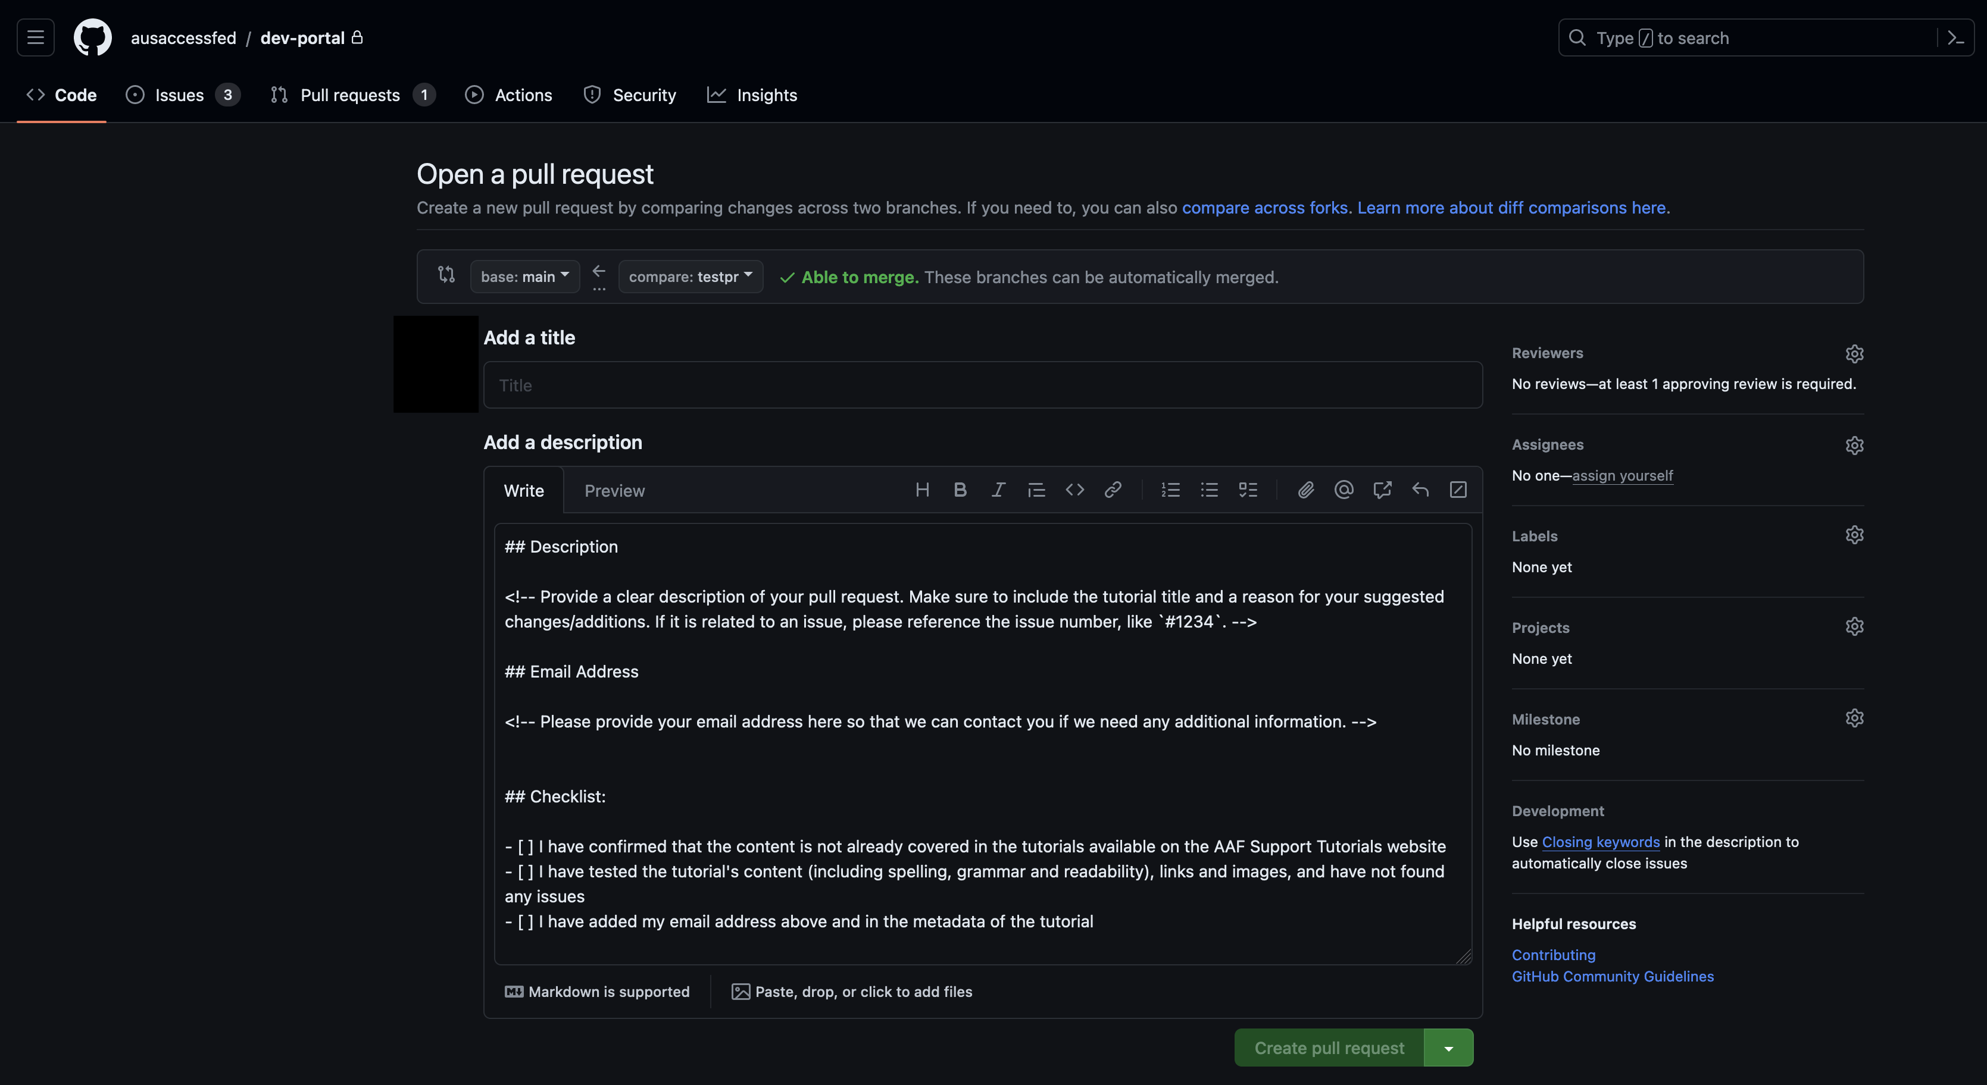The image size is (1987, 1085).
Task: Click assign yourself link
Action: (x=1623, y=475)
